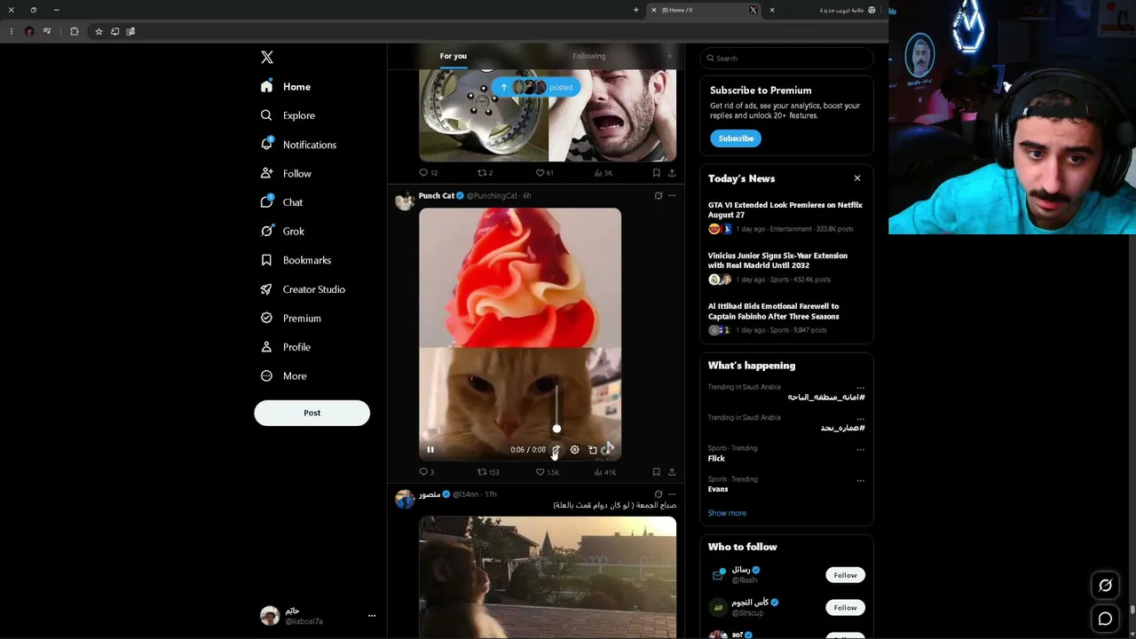Close the Today's News panel

[x=857, y=178]
